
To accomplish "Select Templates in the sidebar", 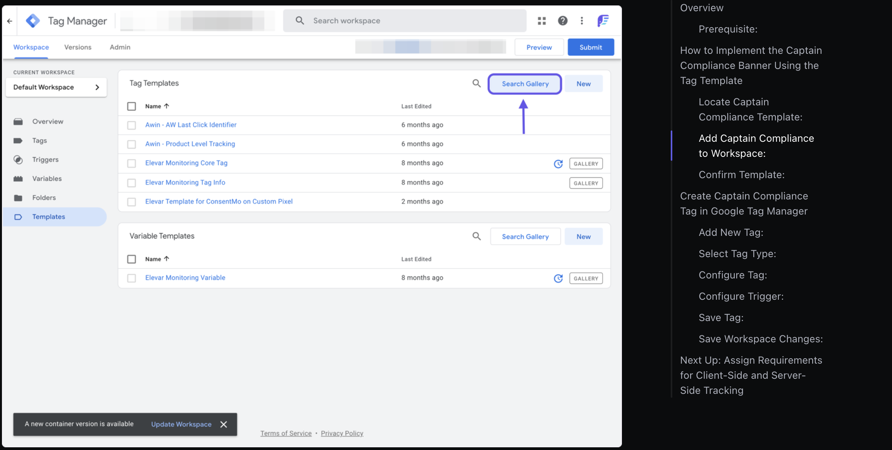I will [55, 217].
